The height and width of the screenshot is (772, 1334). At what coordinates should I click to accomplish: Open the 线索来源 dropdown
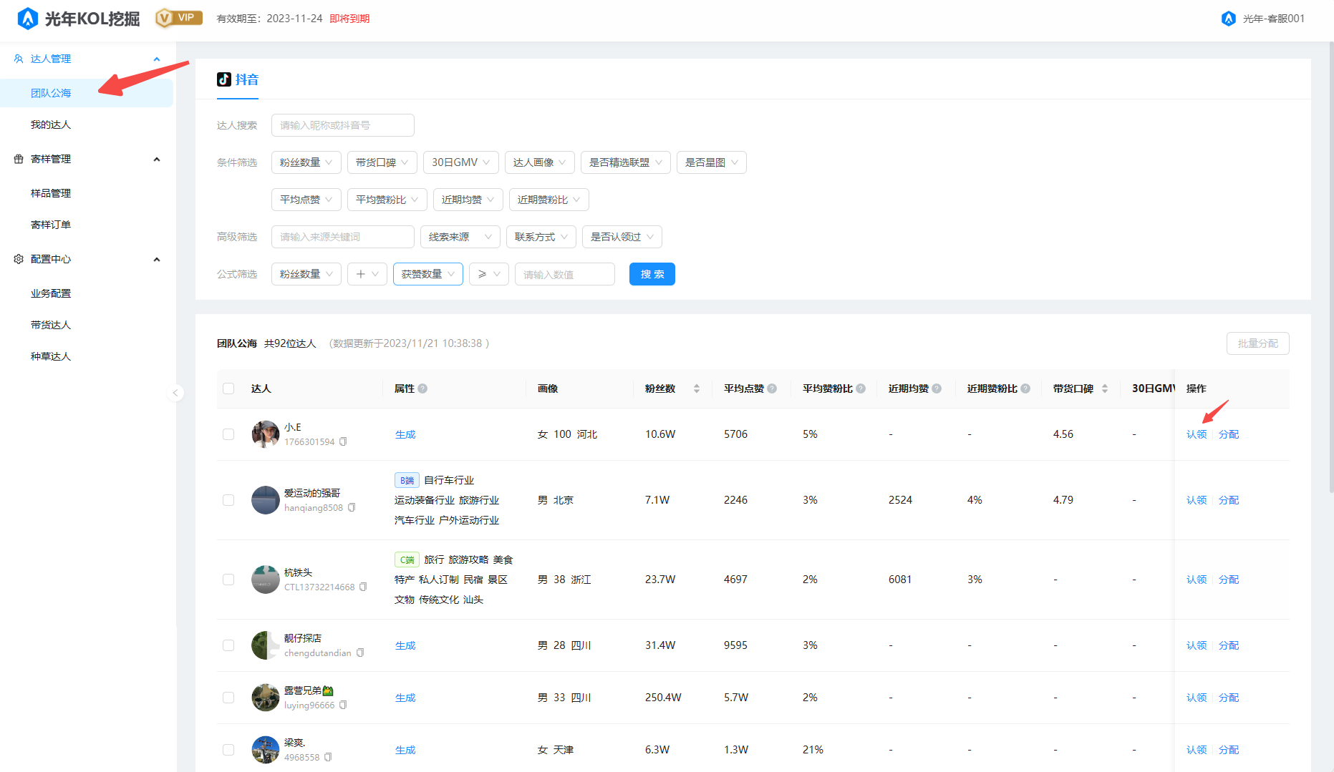point(460,237)
